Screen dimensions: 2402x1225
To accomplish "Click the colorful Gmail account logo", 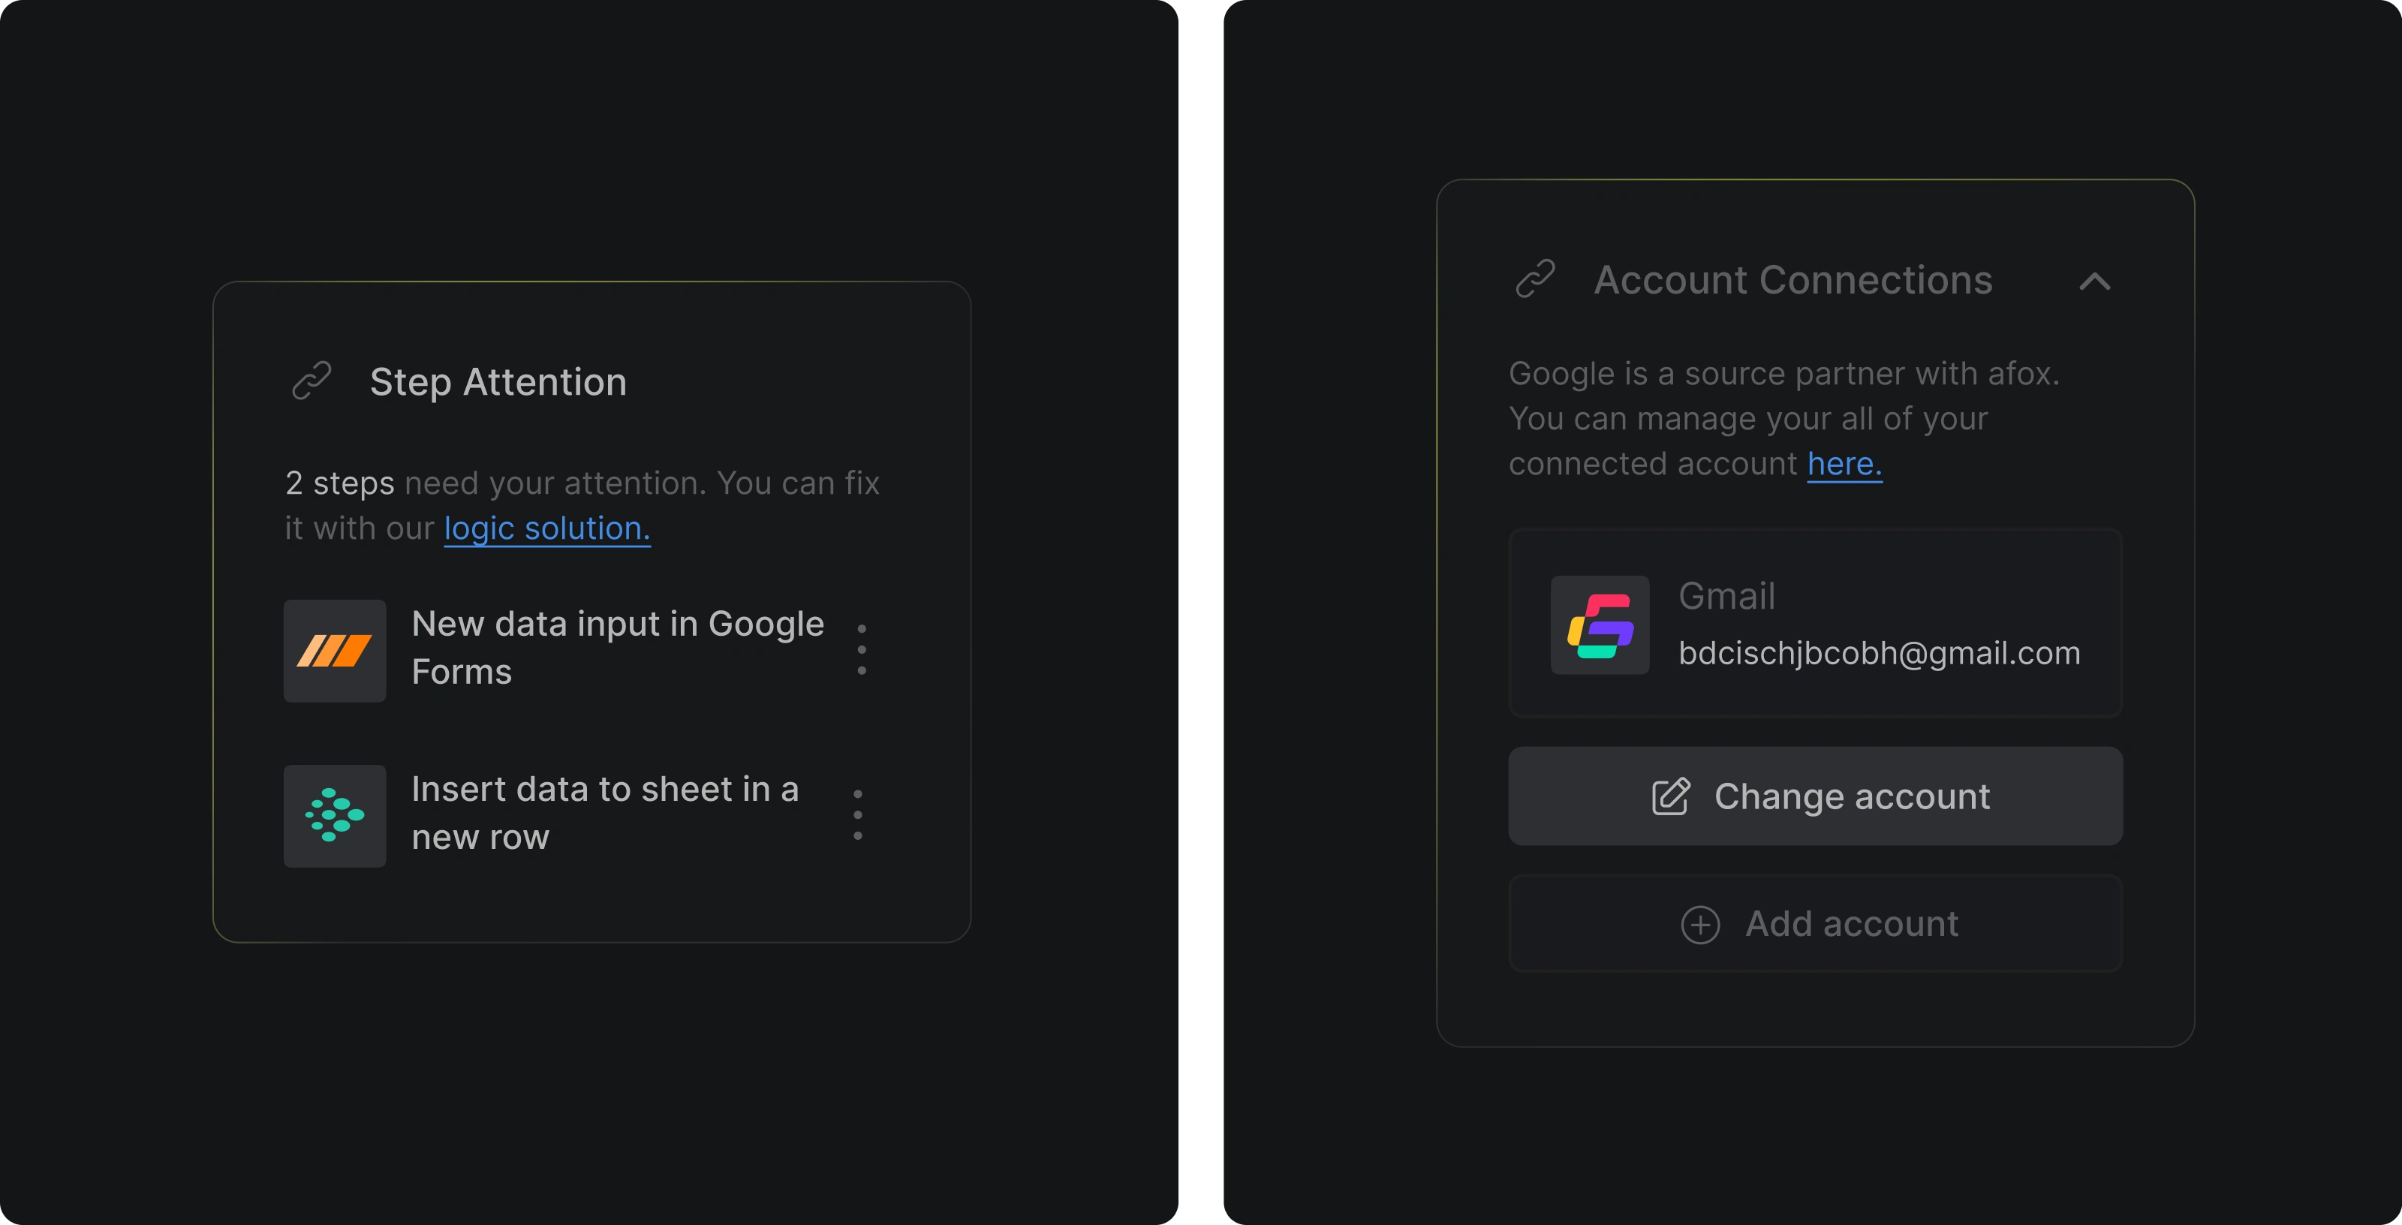I will click(x=1599, y=625).
